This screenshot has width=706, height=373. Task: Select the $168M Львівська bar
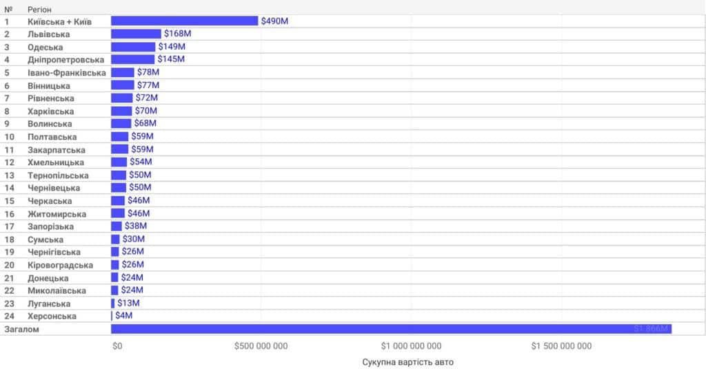[136, 34]
